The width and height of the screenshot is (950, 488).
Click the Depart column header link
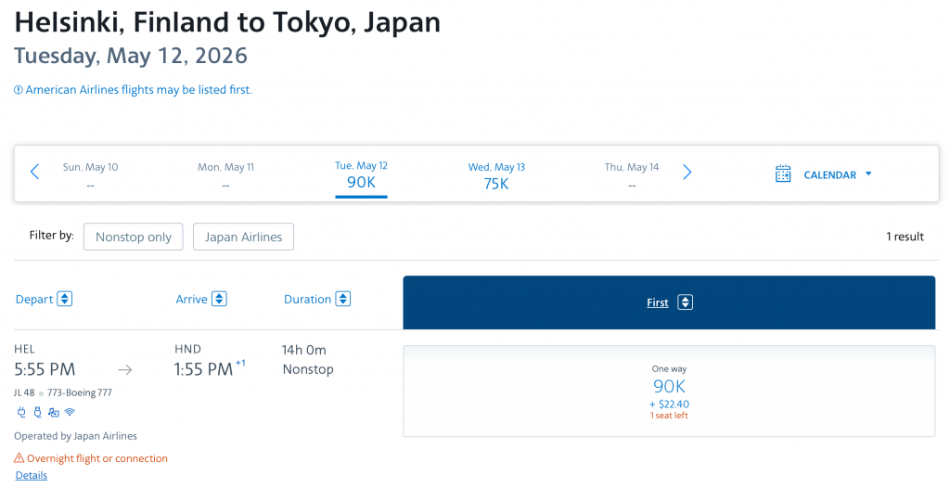34,300
